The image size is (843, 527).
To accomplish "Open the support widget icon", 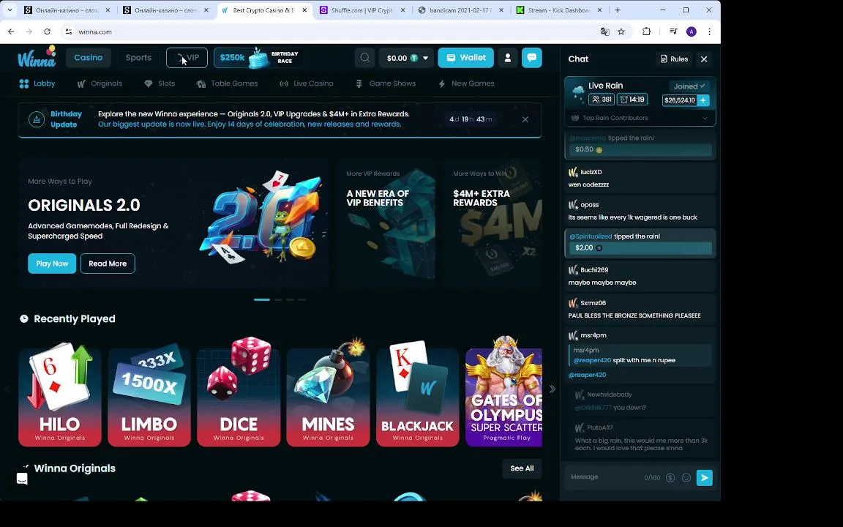I will 22,479.
